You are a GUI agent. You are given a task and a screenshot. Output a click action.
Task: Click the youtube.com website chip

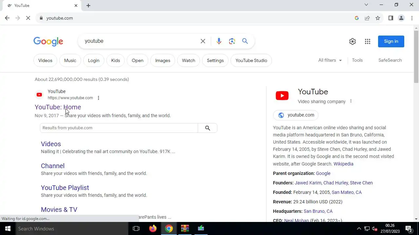(296, 115)
